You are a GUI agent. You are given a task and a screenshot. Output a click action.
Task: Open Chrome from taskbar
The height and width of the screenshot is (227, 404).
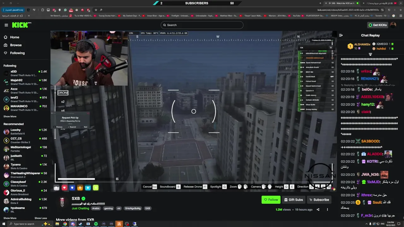[x=65, y=224]
